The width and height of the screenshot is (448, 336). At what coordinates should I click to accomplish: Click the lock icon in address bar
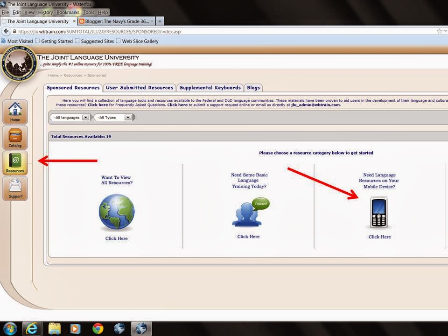pyautogui.click(x=14, y=31)
